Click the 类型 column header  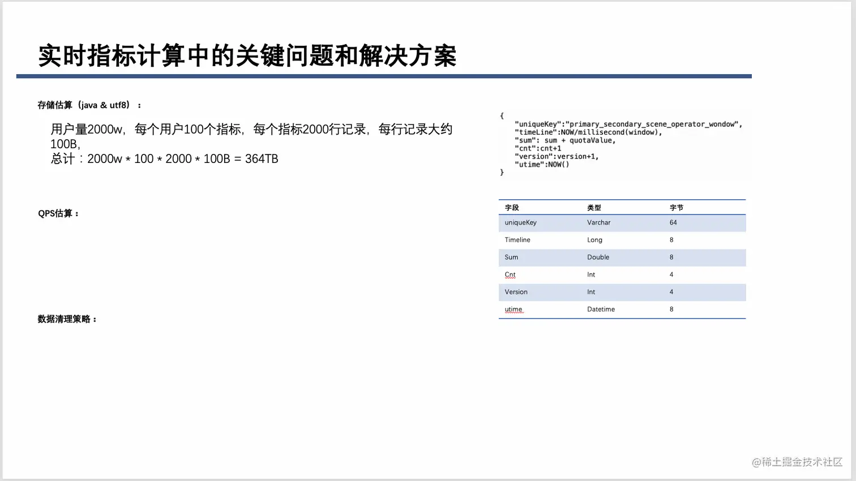tap(594, 208)
